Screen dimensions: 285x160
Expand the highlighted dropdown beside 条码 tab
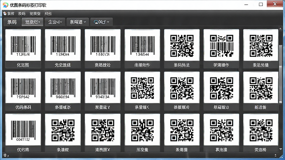point(32,22)
